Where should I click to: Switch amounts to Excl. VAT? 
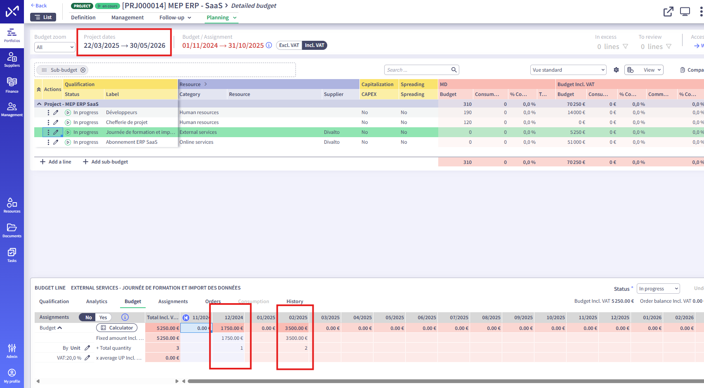[289, 45]
